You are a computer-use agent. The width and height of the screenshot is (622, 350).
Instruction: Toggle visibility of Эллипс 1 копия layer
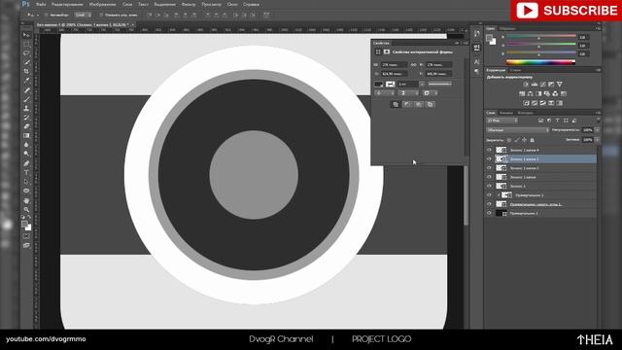click(489, 177)
